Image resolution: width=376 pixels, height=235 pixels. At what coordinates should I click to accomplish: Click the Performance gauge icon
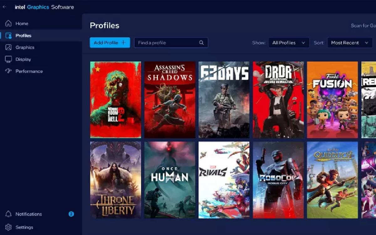pyautogui.click(x=8, y=71)
